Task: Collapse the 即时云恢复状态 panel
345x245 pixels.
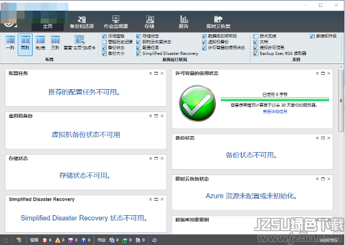Action: pyautogui.click(x=317, y=179)
